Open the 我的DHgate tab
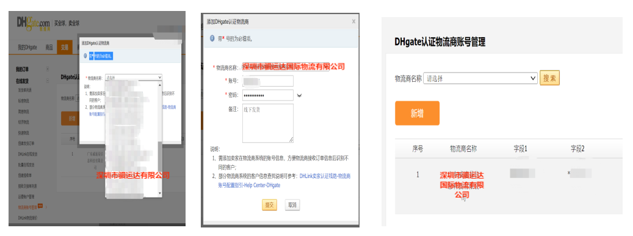633x236 pixels. point(27,47)
